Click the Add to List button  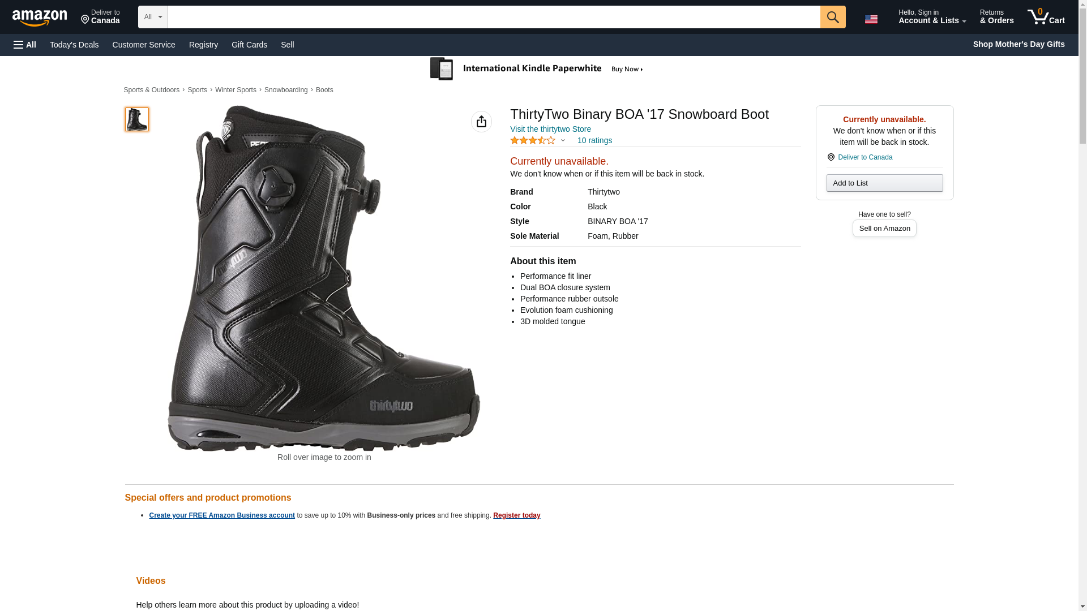[884, 183]
